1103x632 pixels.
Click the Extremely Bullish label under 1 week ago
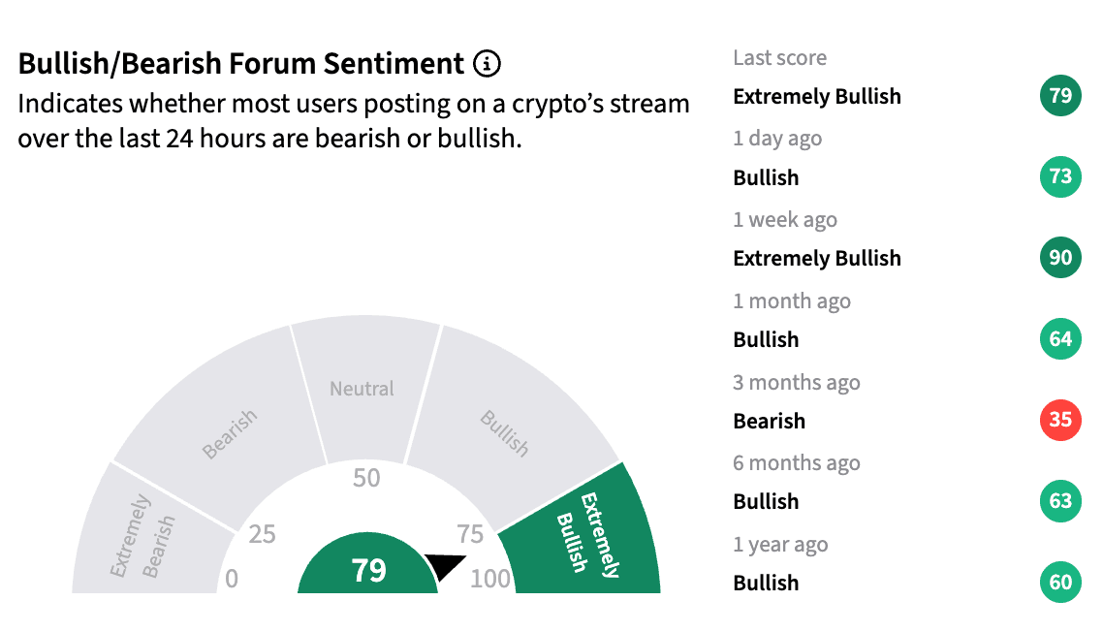[817, 258]
